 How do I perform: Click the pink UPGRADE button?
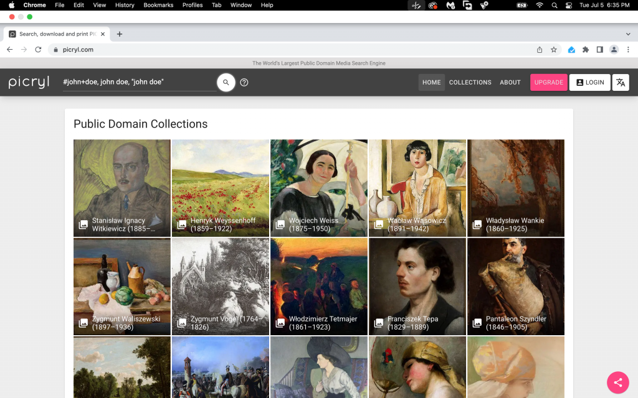pos(548,83)
